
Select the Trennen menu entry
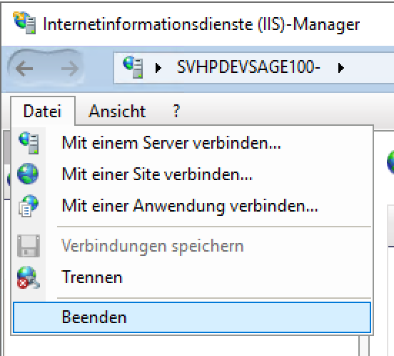point(192,277)
